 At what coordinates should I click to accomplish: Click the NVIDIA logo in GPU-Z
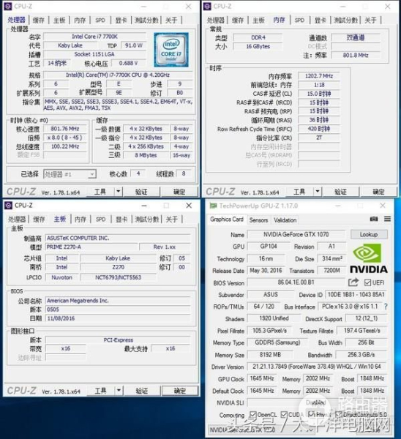pyautogui.click(x=369, y=258)
